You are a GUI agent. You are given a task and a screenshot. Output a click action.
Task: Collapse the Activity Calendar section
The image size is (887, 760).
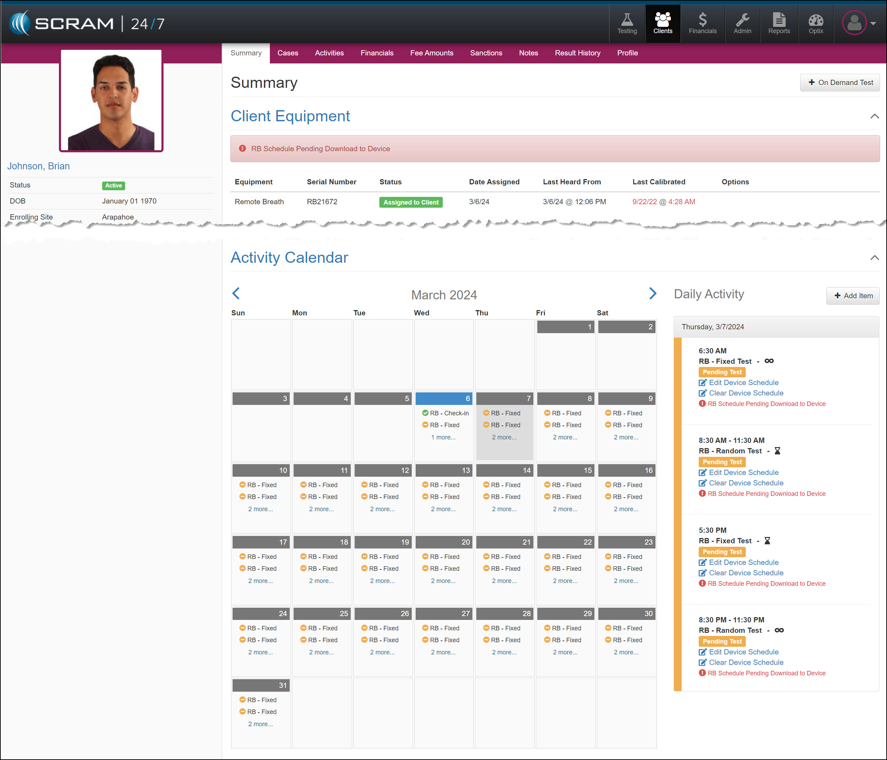coord(874,258)
